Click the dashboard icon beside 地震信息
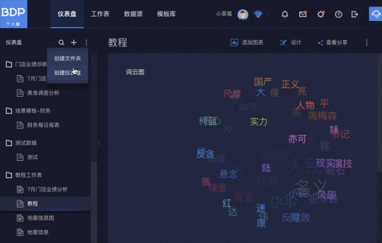 pyautogui.click(x=20, y=232)
